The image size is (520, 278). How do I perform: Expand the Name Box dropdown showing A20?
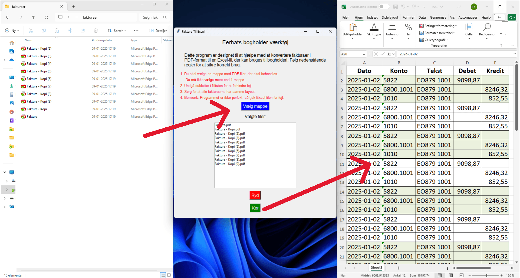(364, 54)
